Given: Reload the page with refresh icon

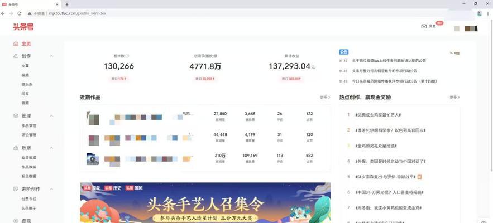Looking at the screenshot, I should 20,13.
